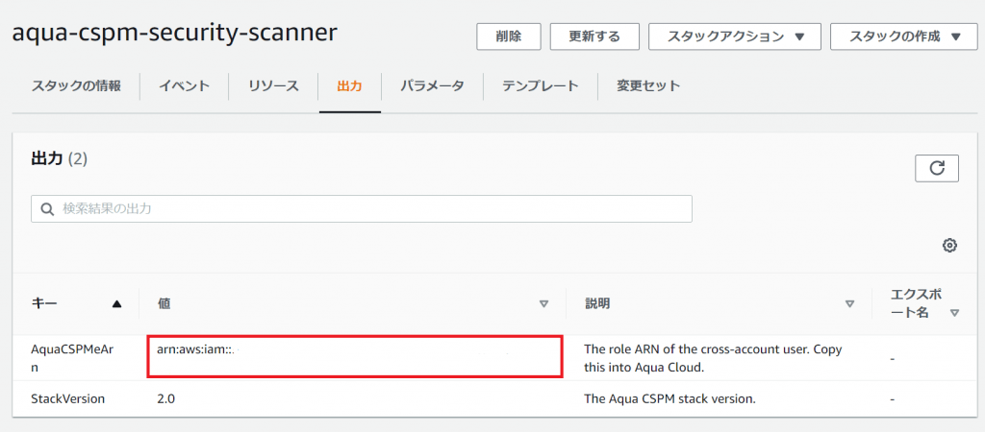Click the search magnifier icon
The height and width of the screenshot is (432, 985).
coord(46,209)
